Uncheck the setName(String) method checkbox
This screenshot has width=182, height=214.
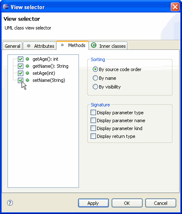point(20,80)
